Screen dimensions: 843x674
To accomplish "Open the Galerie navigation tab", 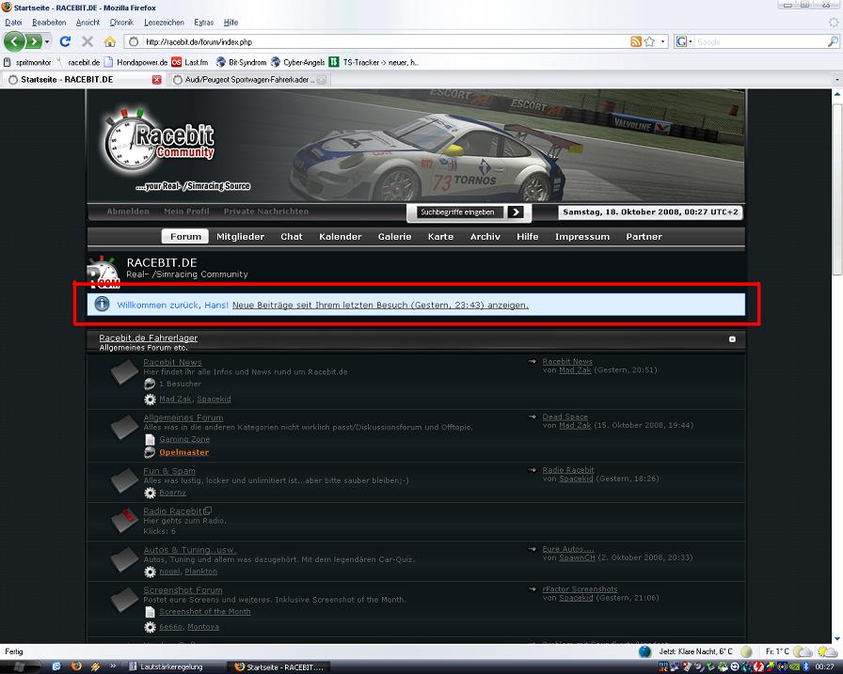I will pyautogui.click(x=394, y=237).
